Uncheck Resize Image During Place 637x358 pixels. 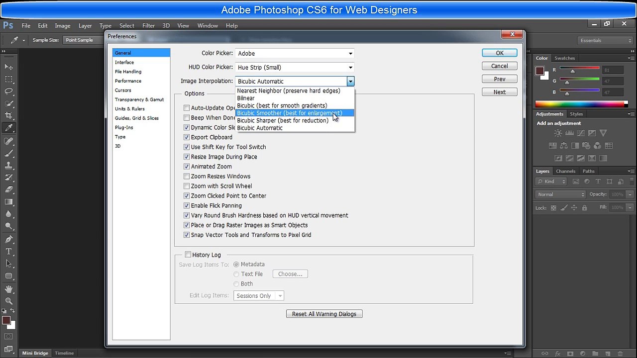click(x=187, y=157)
